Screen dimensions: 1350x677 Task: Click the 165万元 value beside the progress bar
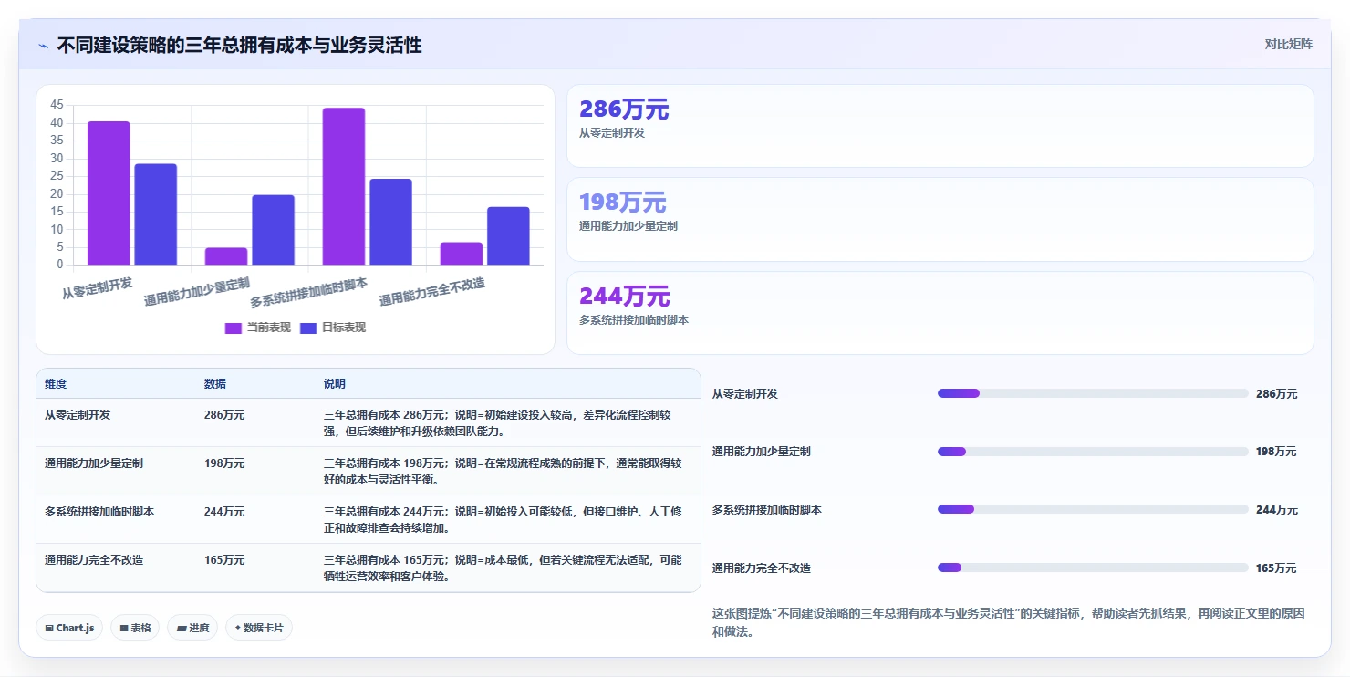[1276, 568]
